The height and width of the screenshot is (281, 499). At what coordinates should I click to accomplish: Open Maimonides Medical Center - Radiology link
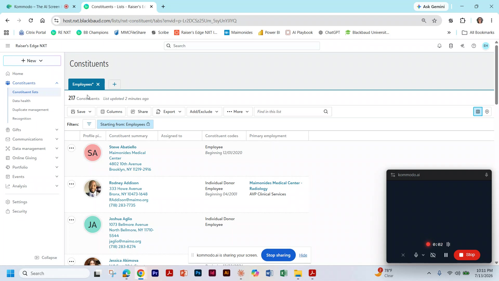[x=276, y=186]
